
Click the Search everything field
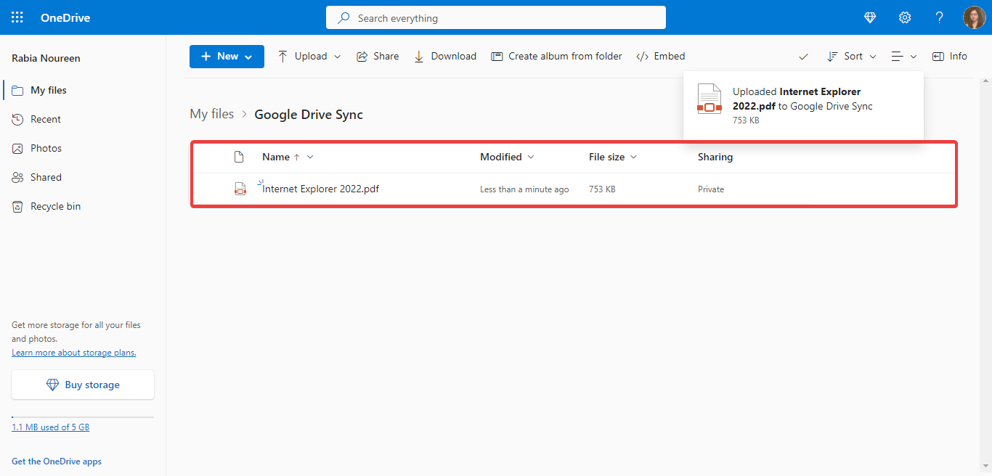click(496, 17)
